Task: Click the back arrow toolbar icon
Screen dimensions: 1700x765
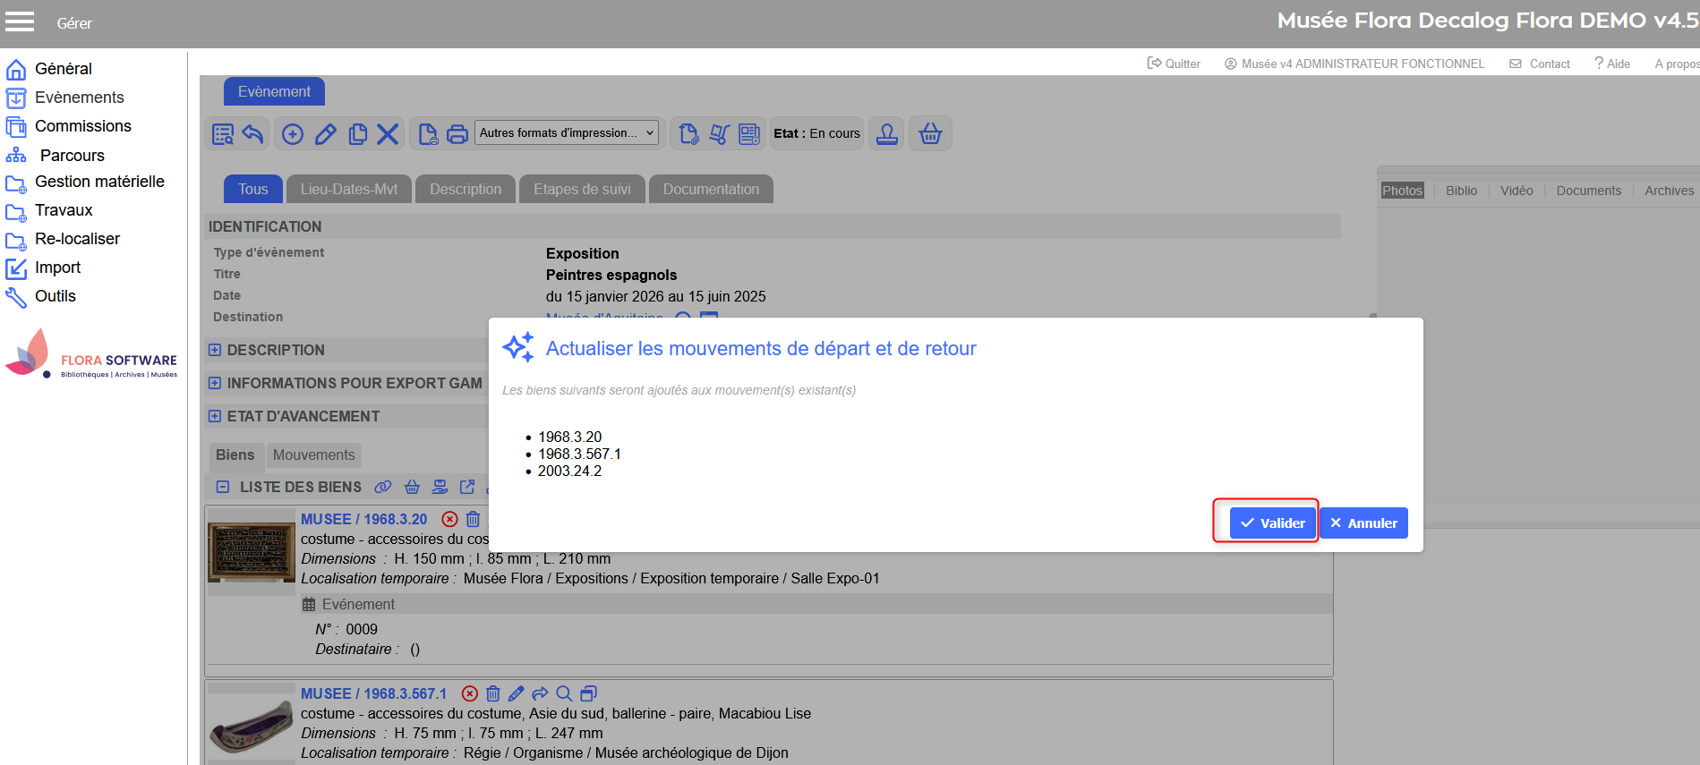Action: (x=253, y=134)
